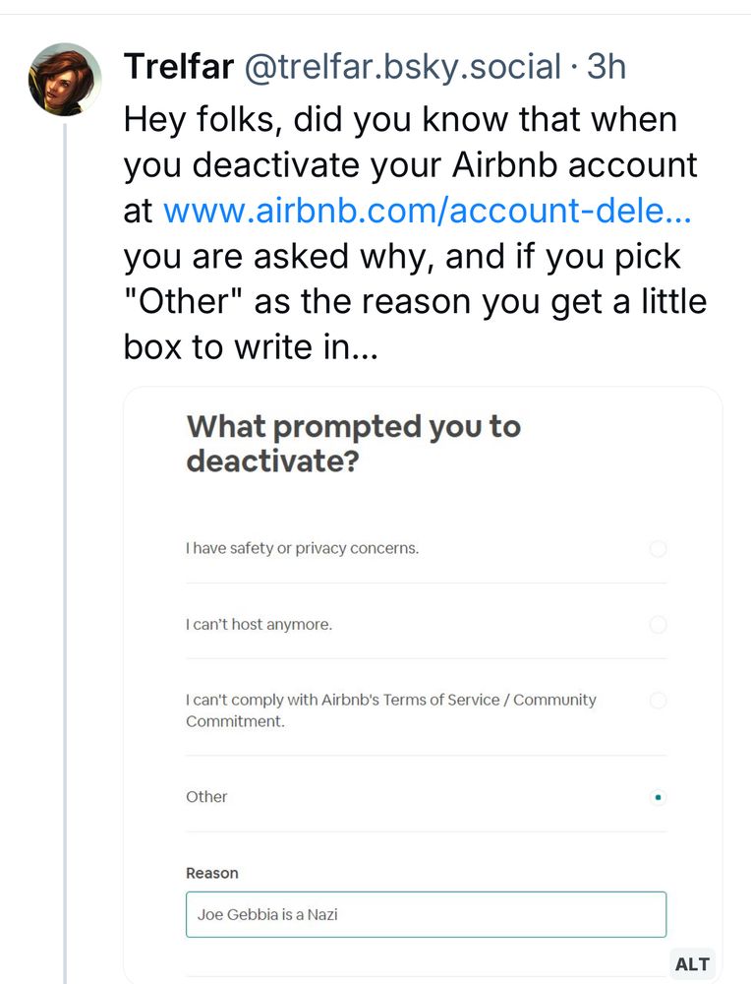Open Trelfar's profile avatar

[65, 80]
